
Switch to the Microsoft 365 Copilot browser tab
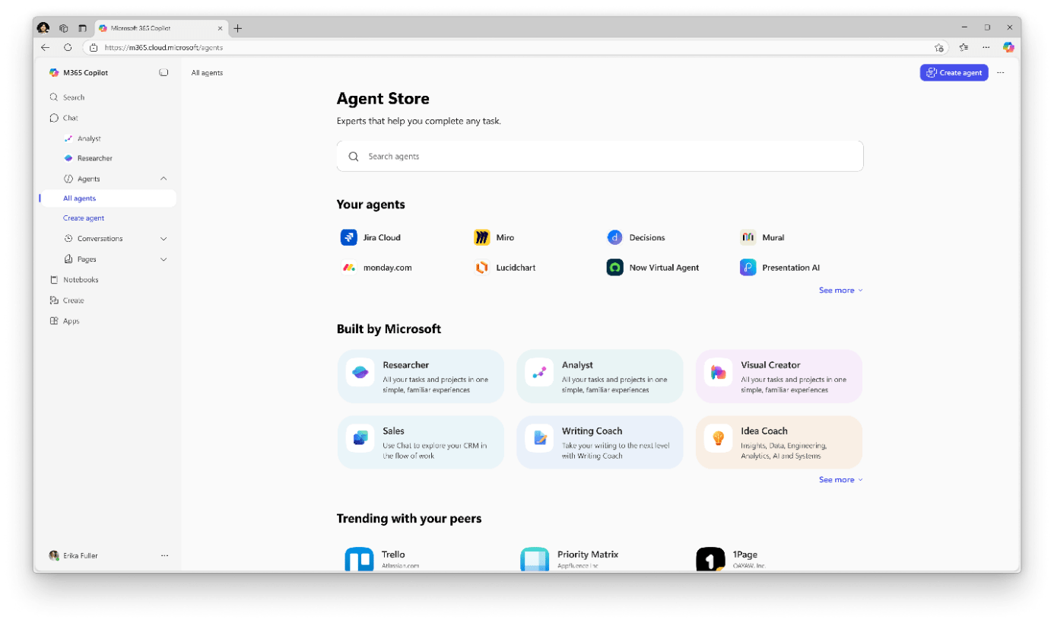pyautogui.click(x=158, y=27)
